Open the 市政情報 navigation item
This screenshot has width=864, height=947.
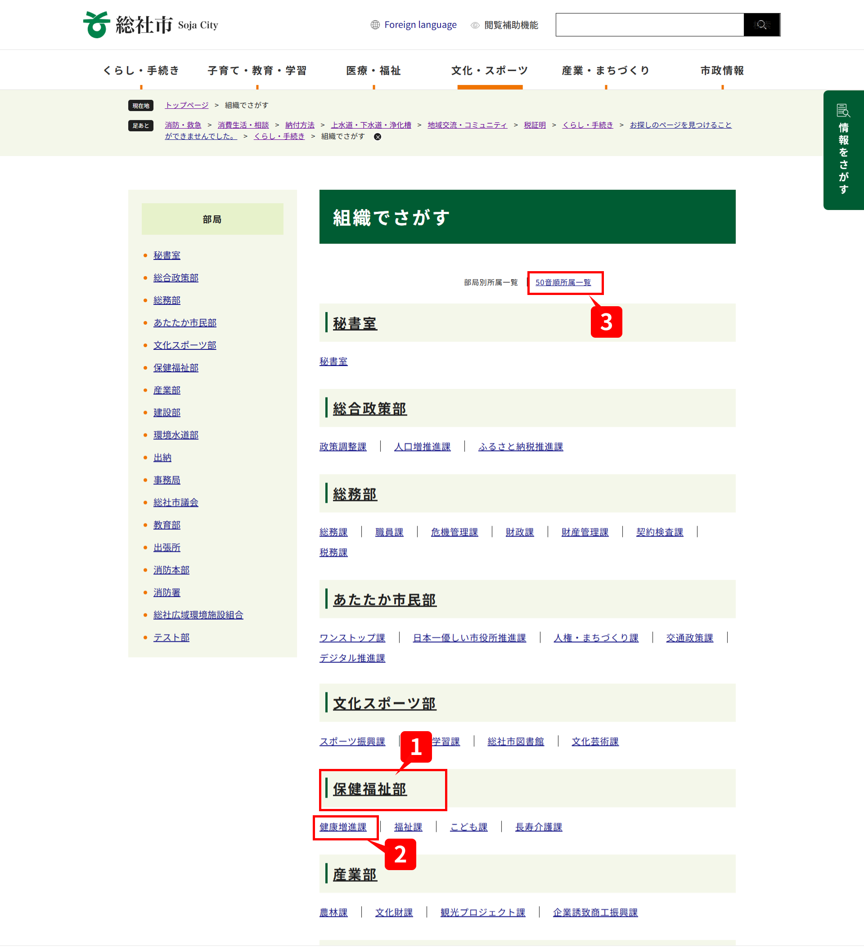pos(722,71)
